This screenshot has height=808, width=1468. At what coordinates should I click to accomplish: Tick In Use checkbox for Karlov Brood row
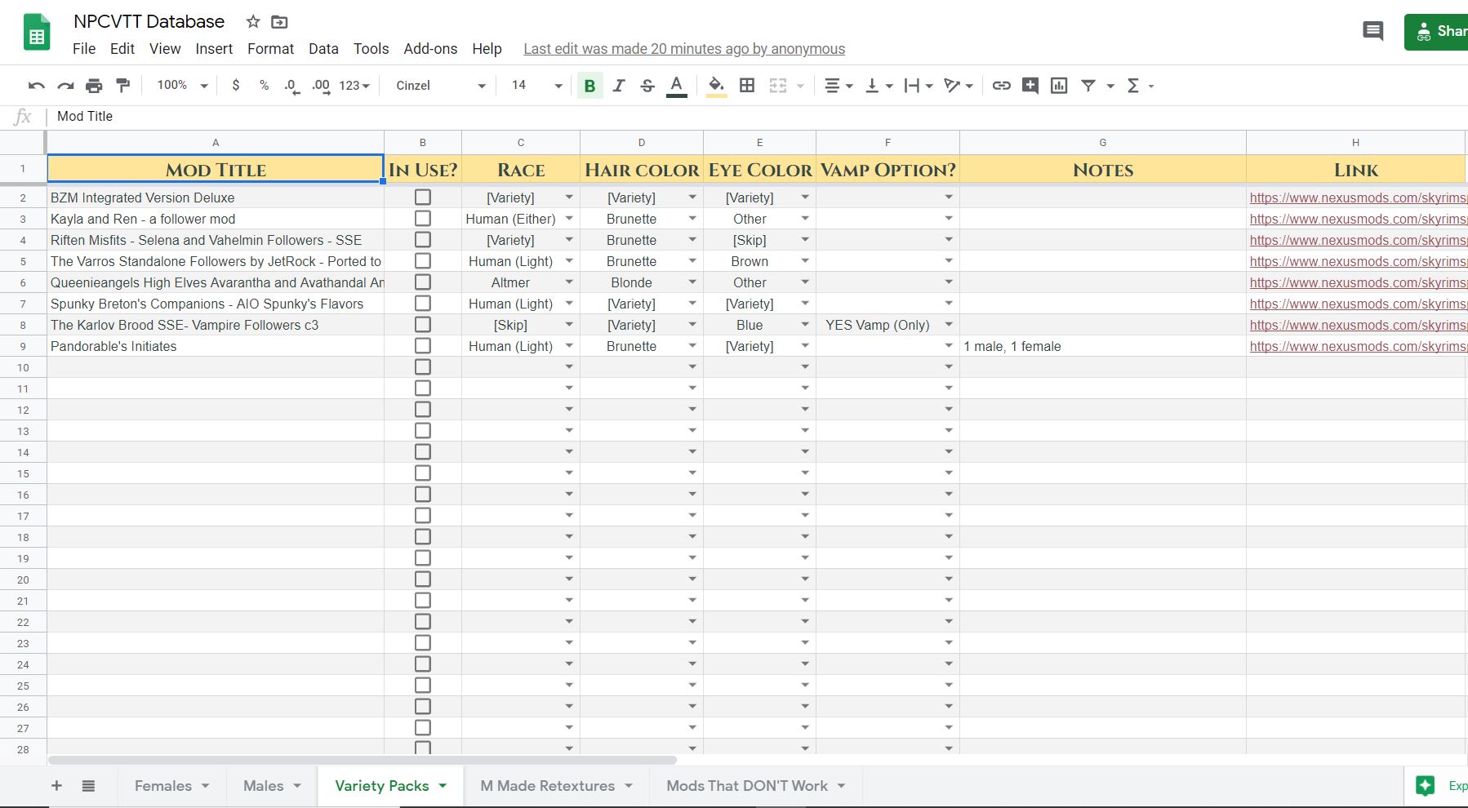tap(422, 325)
